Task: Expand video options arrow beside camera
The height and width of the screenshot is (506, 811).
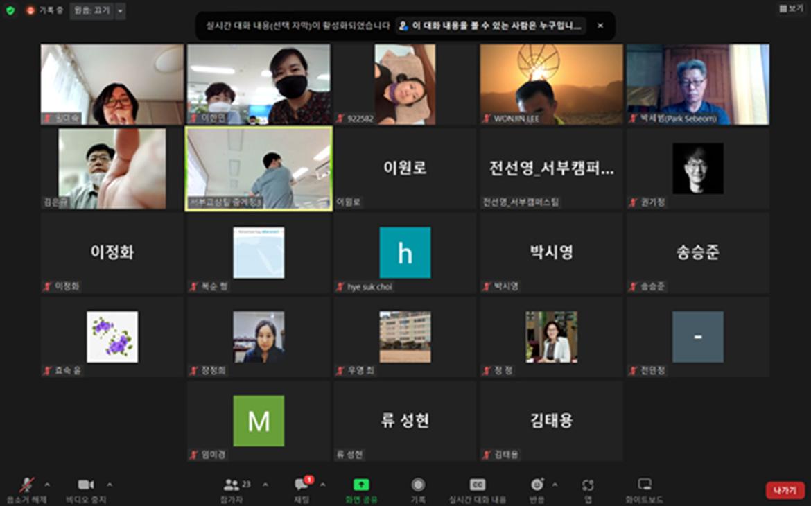Action: [x=110, y=485]
